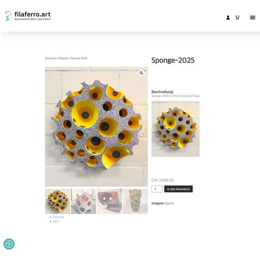The image size is (260, 261).
Task: Open the user account icon
Action: tap(228, 18)
